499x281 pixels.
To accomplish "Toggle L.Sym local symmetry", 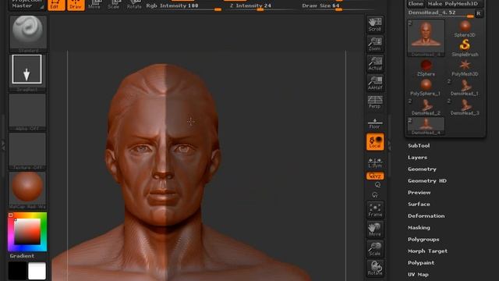I will [x=375, y=163].
